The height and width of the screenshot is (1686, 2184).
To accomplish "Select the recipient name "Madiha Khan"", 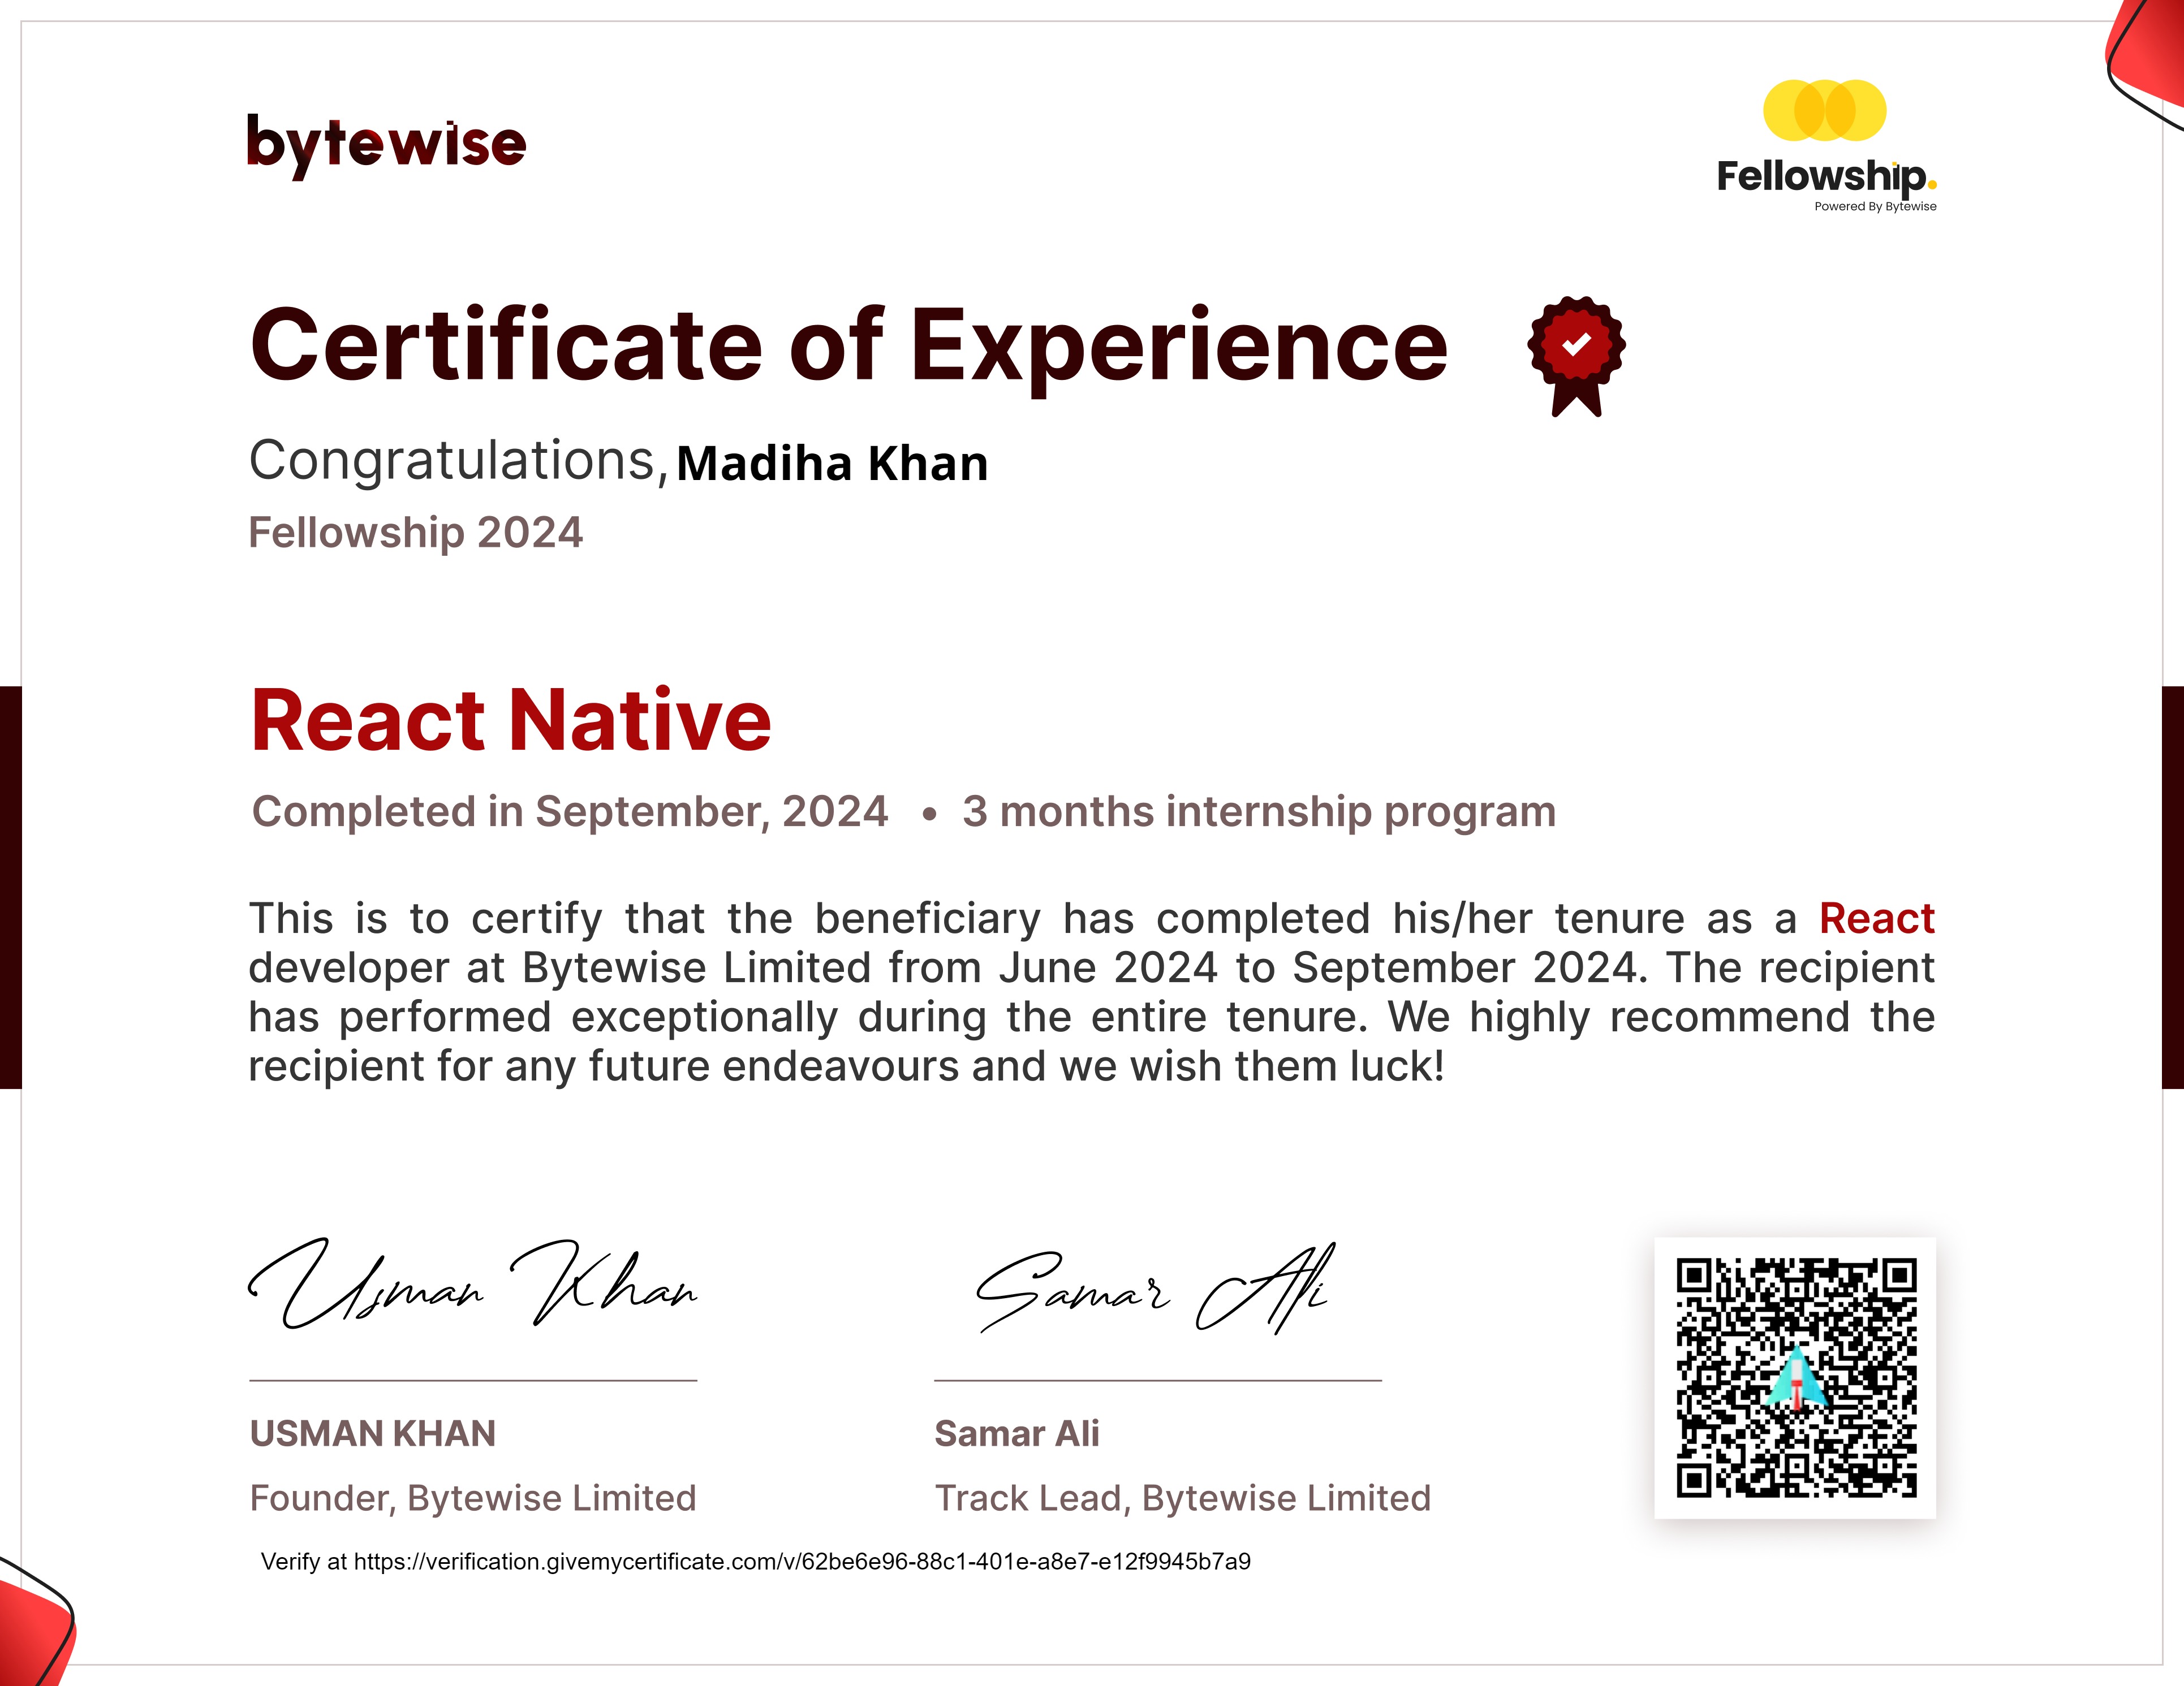I will point(832,464).
